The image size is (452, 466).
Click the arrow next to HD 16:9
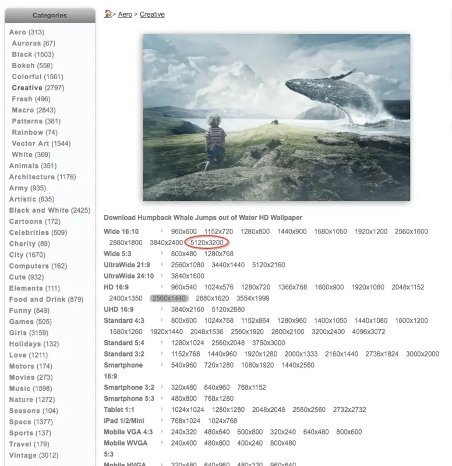tap(162, 287)
